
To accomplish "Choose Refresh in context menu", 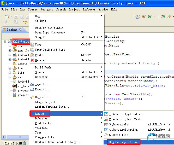I will pos(67,97).
